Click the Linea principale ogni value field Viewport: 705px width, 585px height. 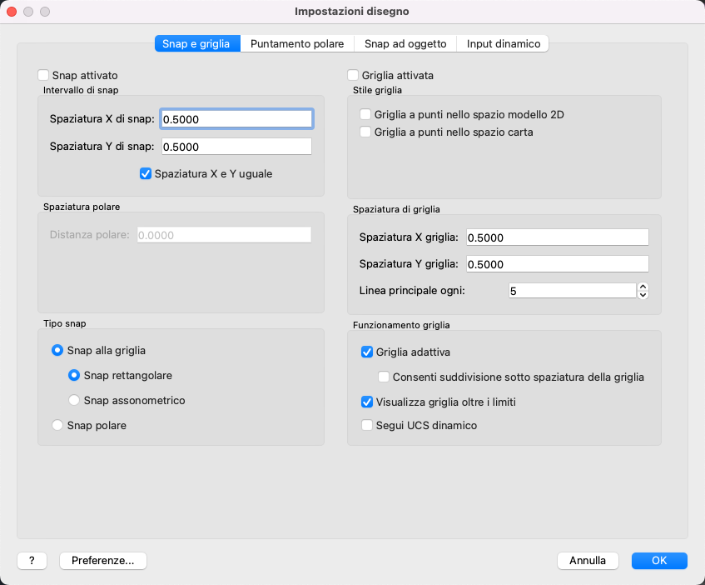571,291
